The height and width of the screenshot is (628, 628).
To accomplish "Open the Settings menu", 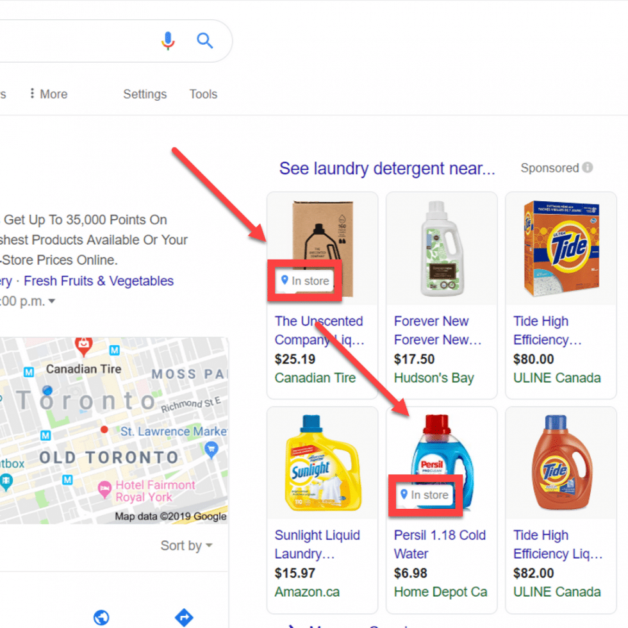I will (145, 94).
